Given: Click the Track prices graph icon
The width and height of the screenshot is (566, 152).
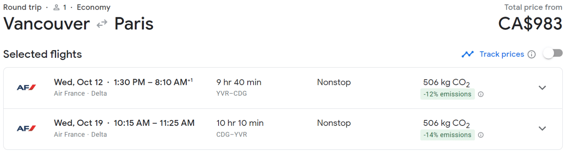Looking at the screenshot, I should click(468, 54).
